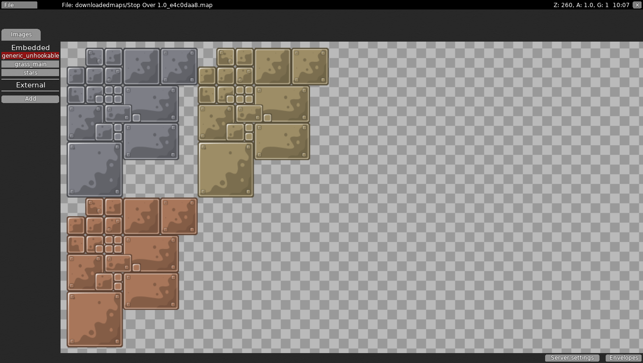643x363 pixels.
Task: Pick the isolated tiny gray square tile
Action: click(136, 118)
